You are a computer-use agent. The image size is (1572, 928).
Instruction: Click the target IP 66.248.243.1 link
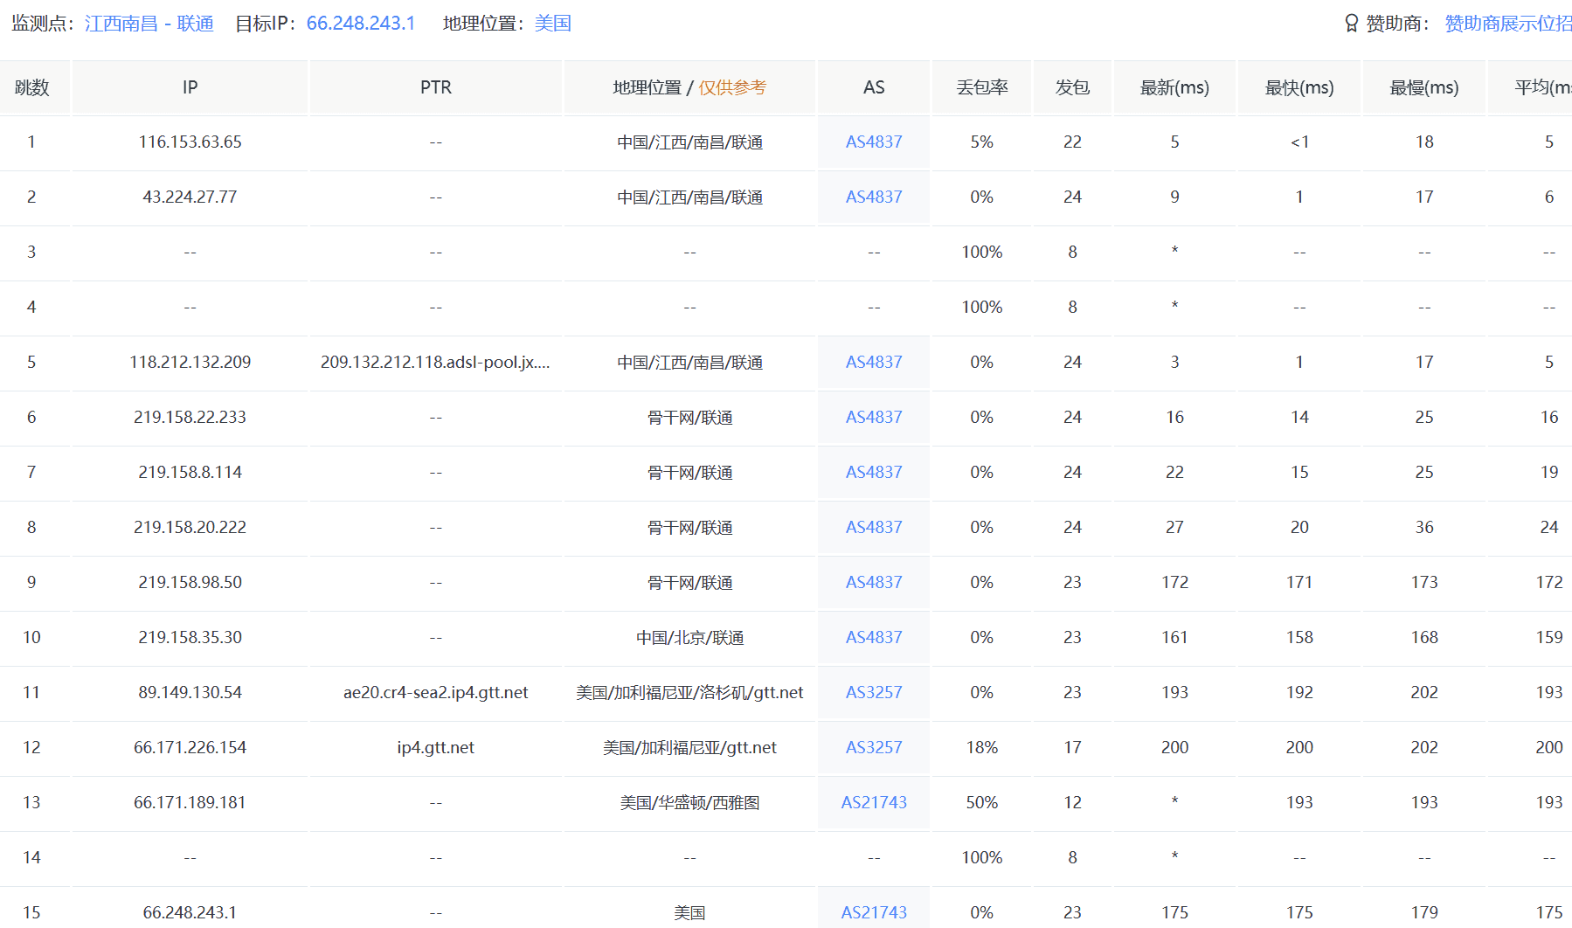[x=360, y=24]
